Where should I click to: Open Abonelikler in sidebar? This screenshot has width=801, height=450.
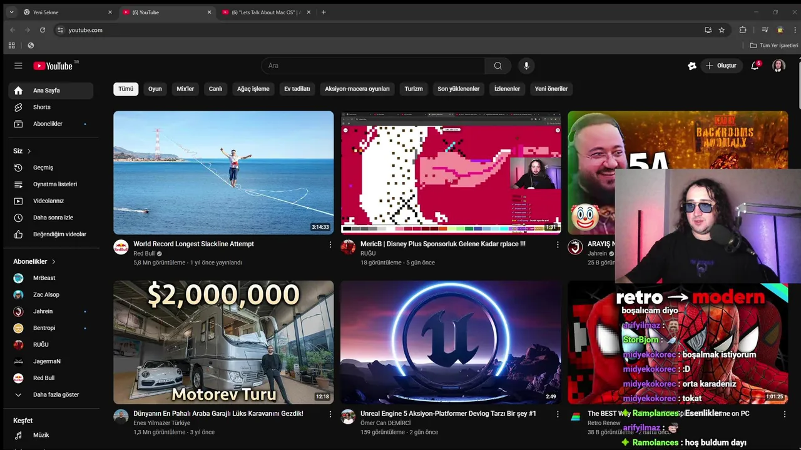(51, 124)
